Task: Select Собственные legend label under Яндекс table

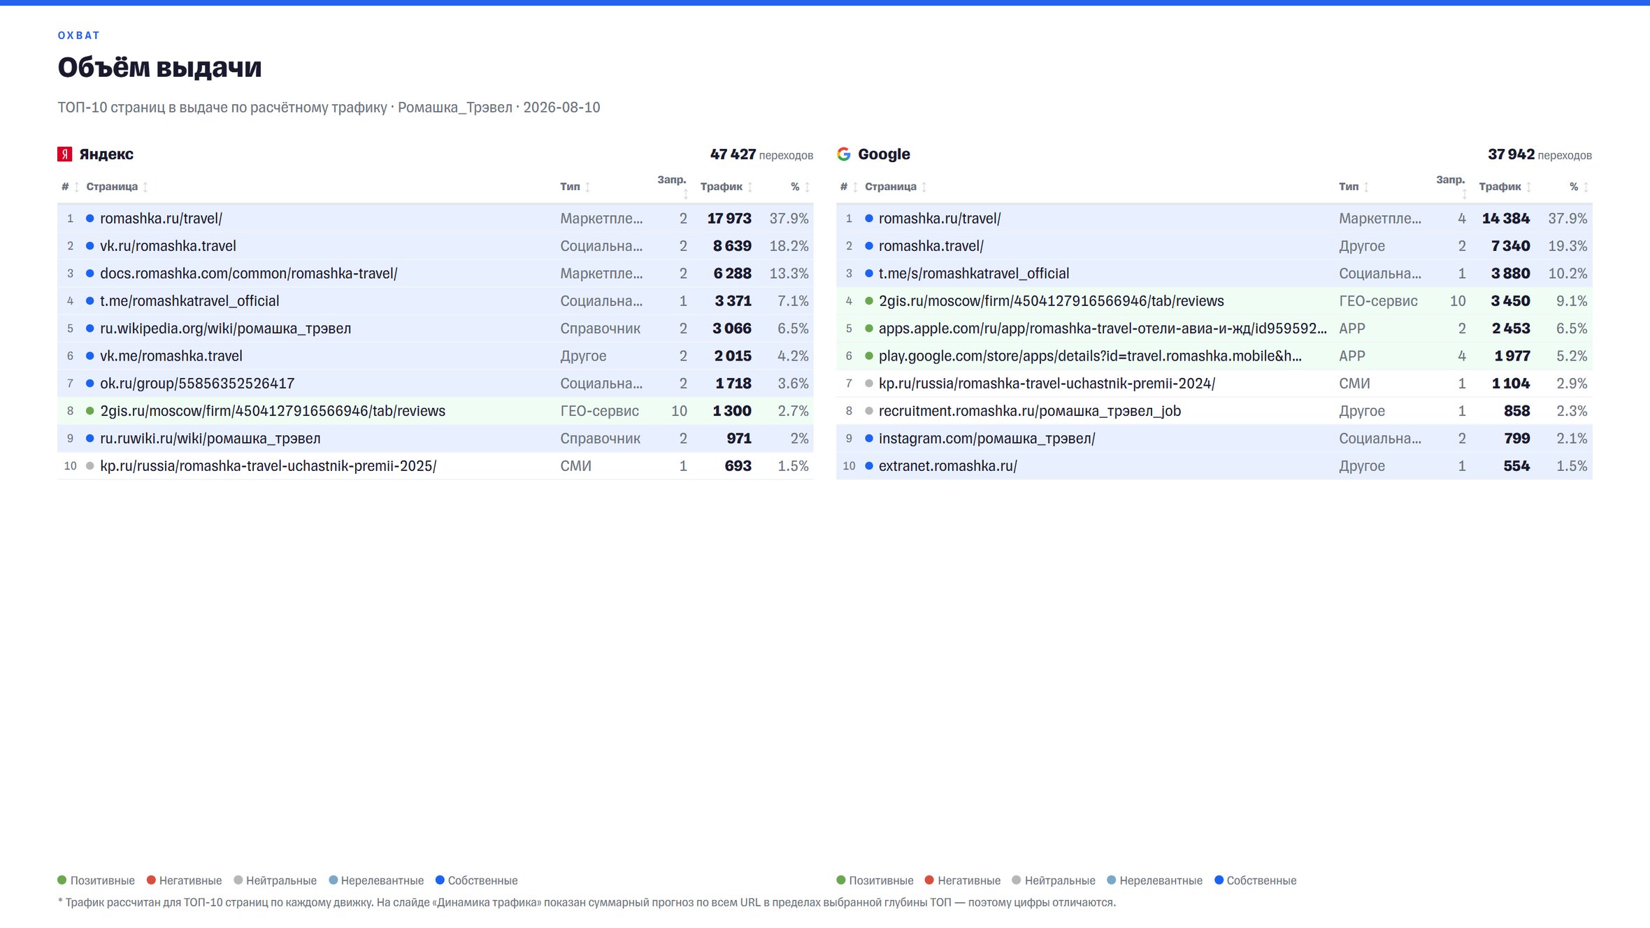Action: pos(483,881)
